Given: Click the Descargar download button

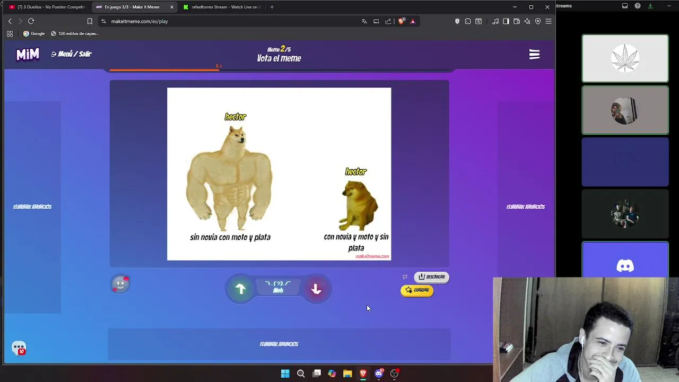Looking at the screenshot, I should [x=431, y=277].
